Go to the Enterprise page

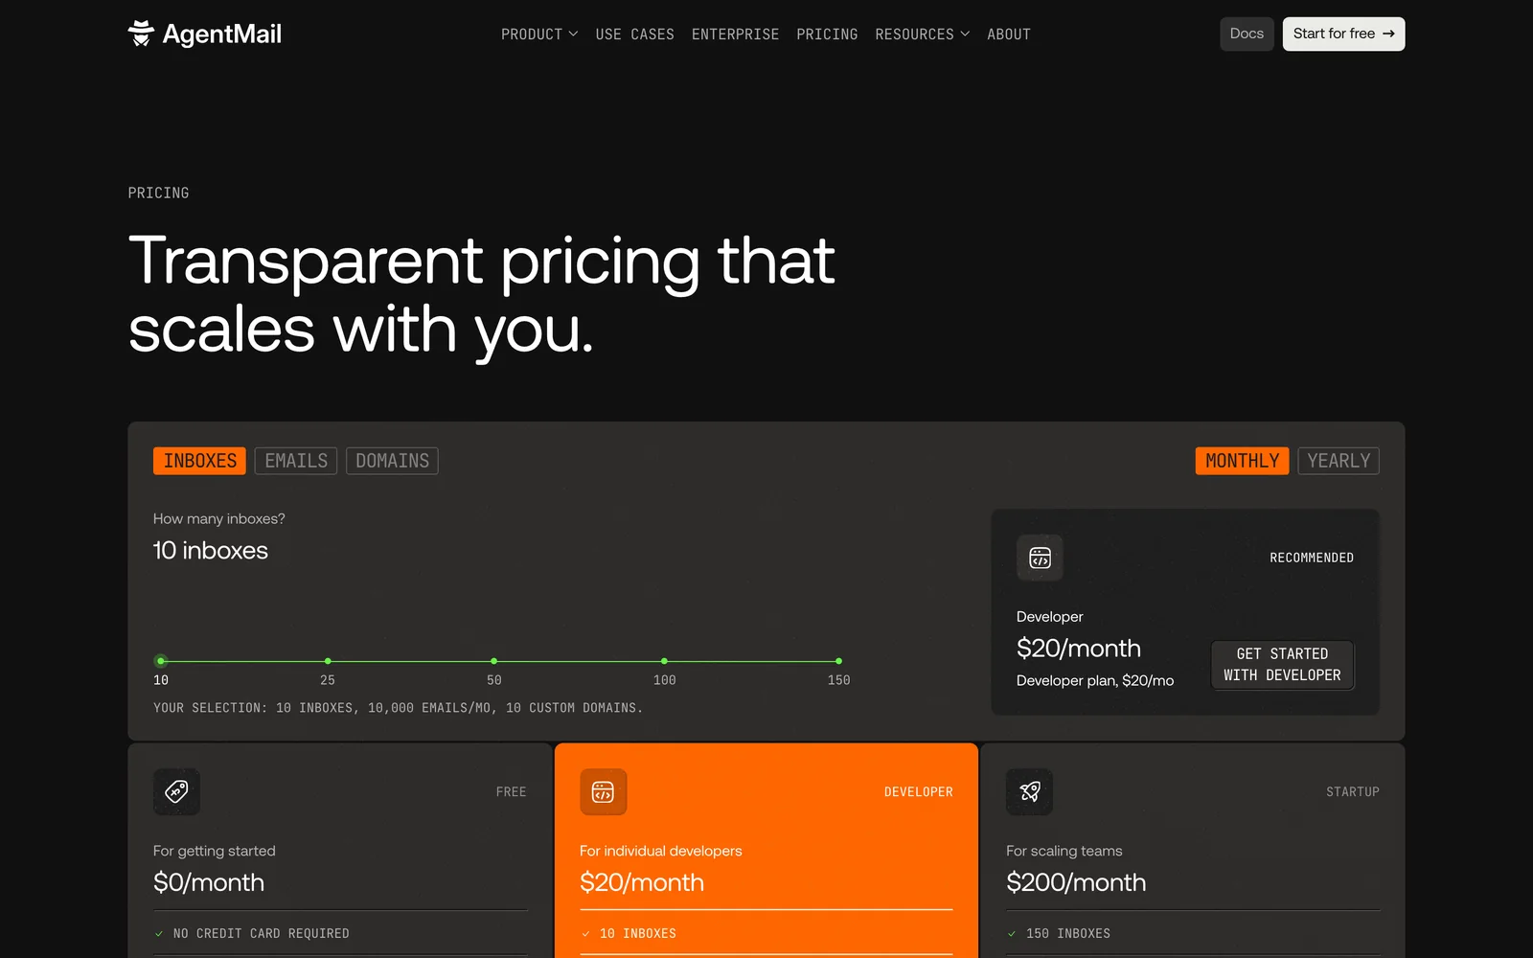point(735,34)
